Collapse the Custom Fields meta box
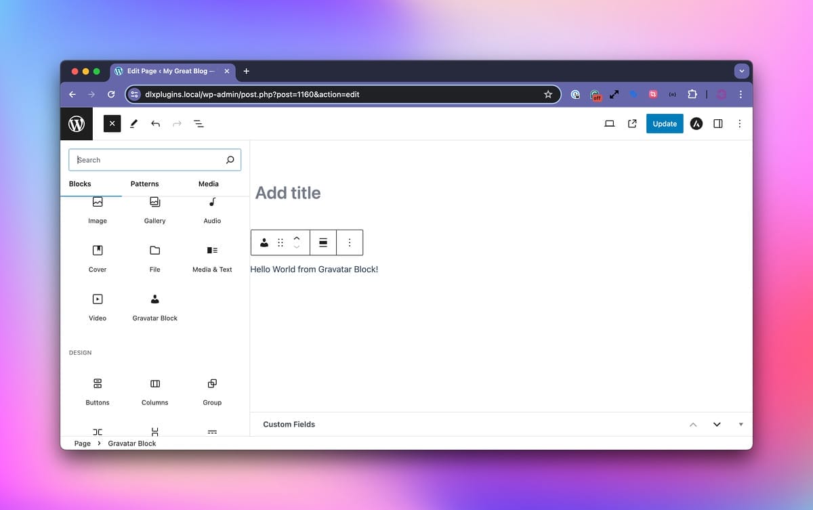This screenshot has width=813, height=510. click(741, 425)
